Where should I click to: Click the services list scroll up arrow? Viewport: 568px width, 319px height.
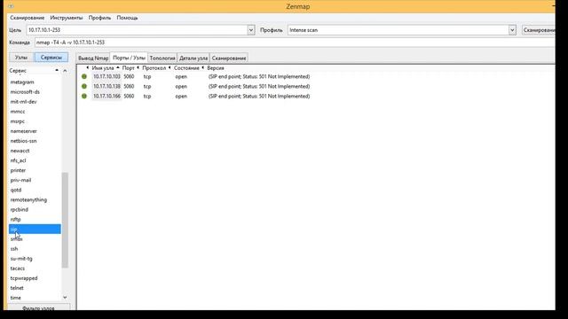[65, 71]
